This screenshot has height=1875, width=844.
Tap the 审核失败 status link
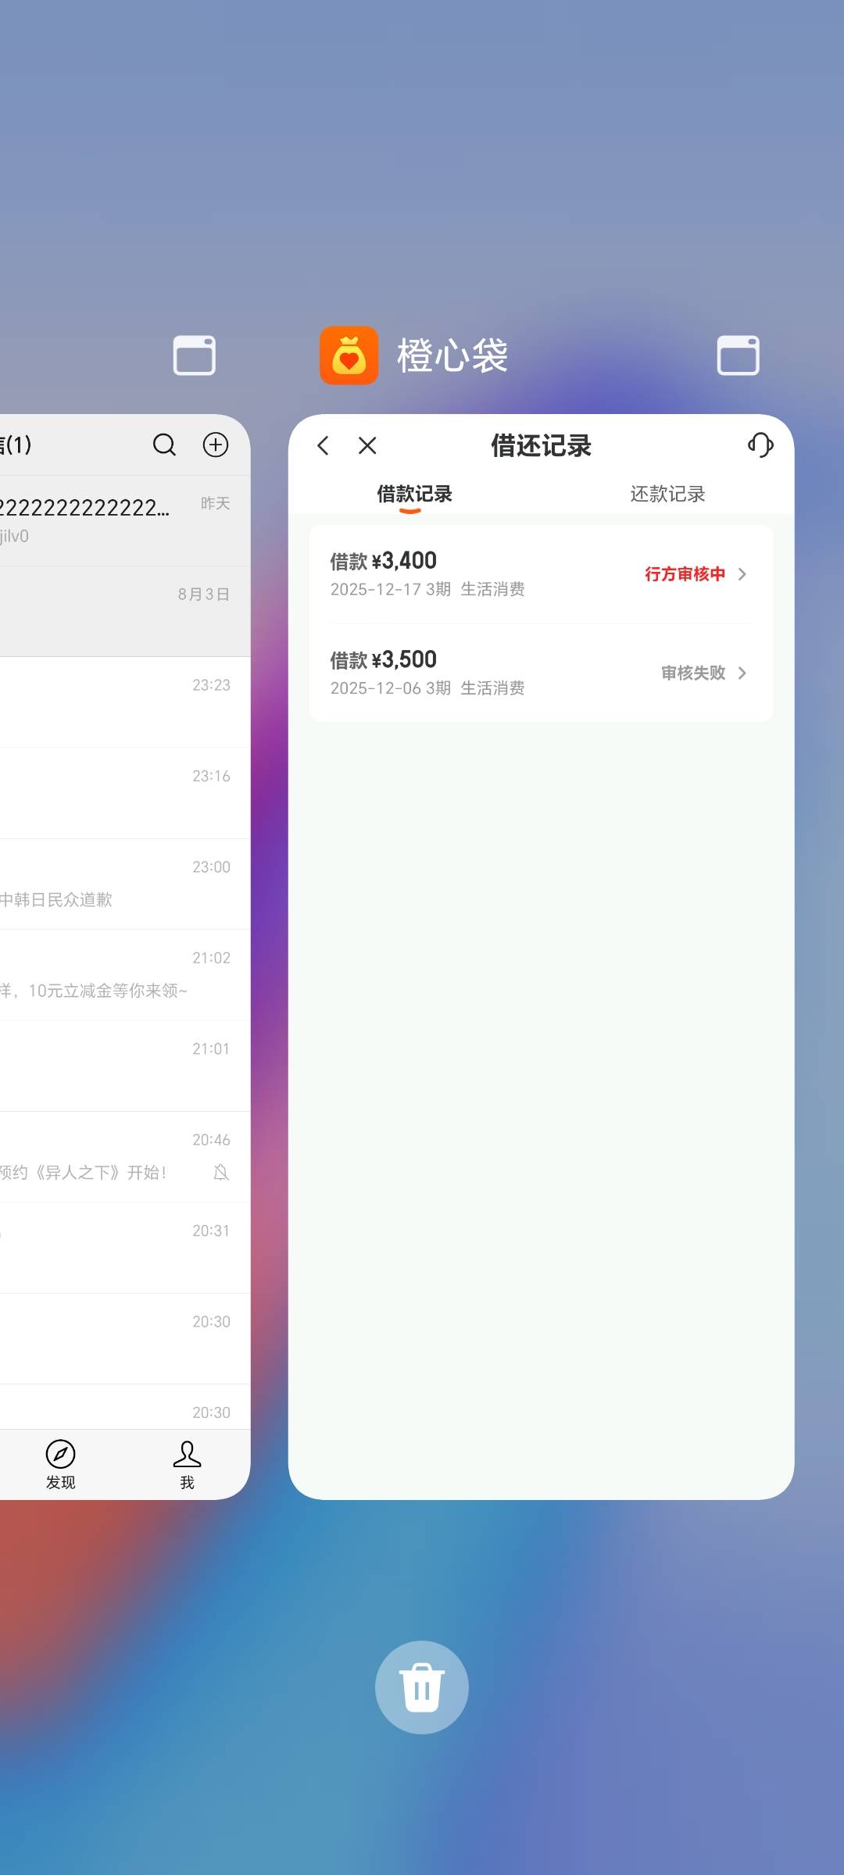click(x=693, y=673)
